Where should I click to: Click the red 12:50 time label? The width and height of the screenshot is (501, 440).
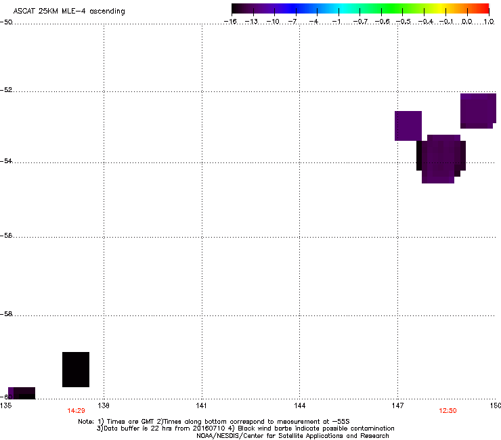(x=448, y=411)
